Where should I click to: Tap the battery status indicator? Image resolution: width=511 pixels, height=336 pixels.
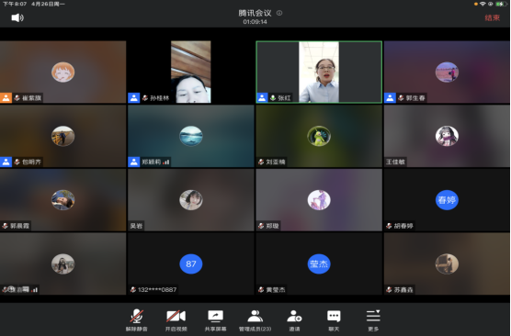pyautogui.click(x=501, y=4)
